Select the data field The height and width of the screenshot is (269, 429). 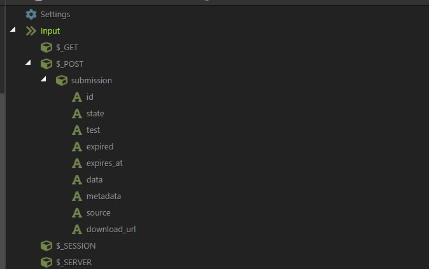coord(94,179)
